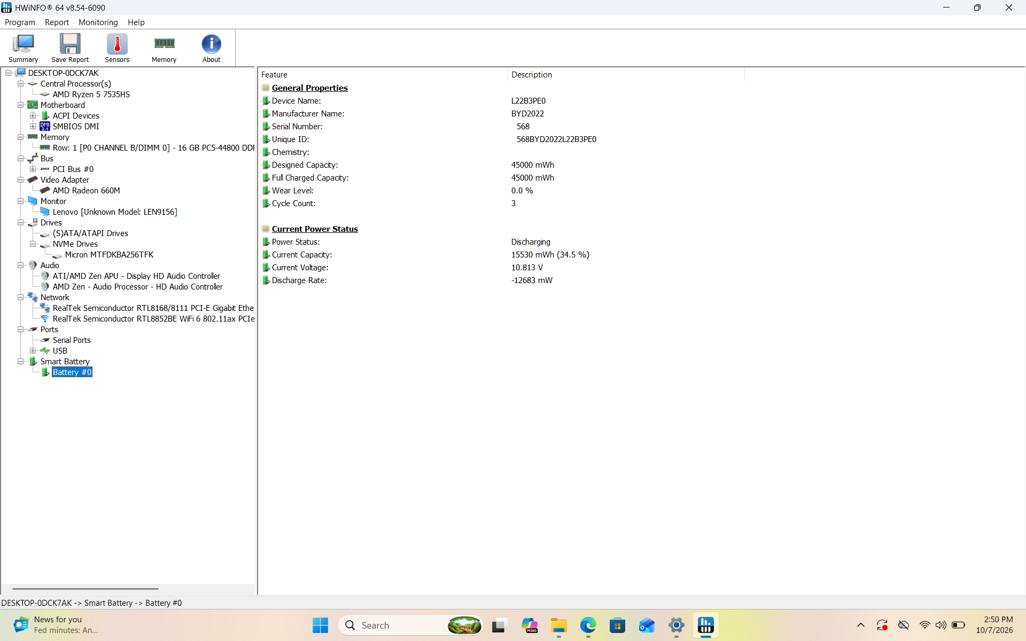
Task: Click the volume tray icon
Action: point(941,625)
